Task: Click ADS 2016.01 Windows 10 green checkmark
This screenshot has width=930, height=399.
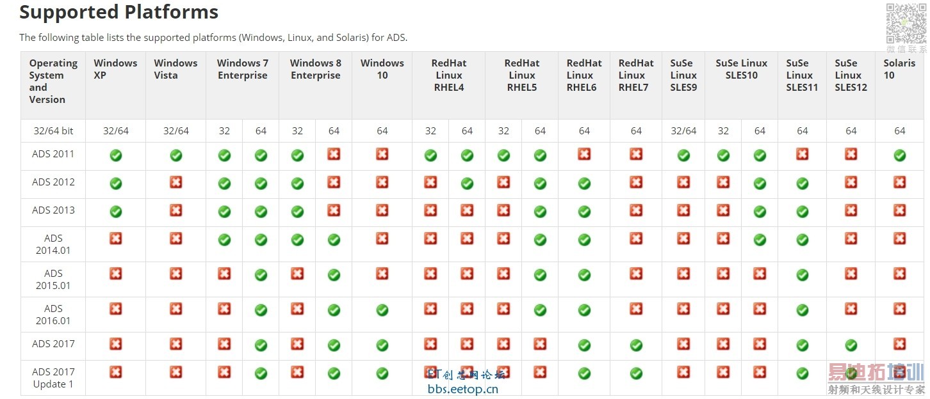Action: 382,310
